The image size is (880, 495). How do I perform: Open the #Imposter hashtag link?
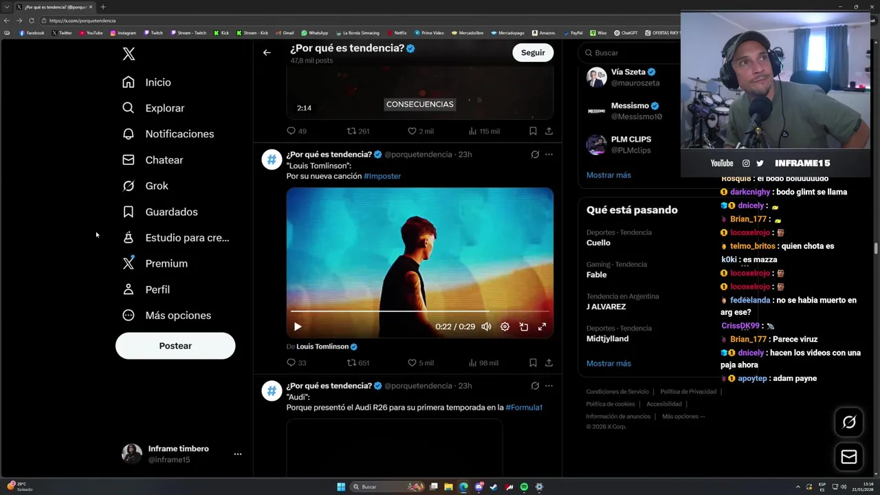[x=382, y=176]
